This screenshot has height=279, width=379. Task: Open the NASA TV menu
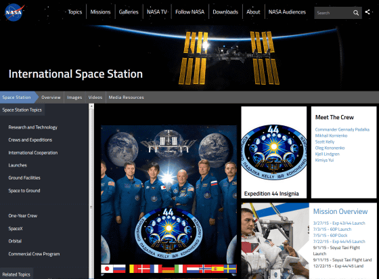(x=157, y=12)
